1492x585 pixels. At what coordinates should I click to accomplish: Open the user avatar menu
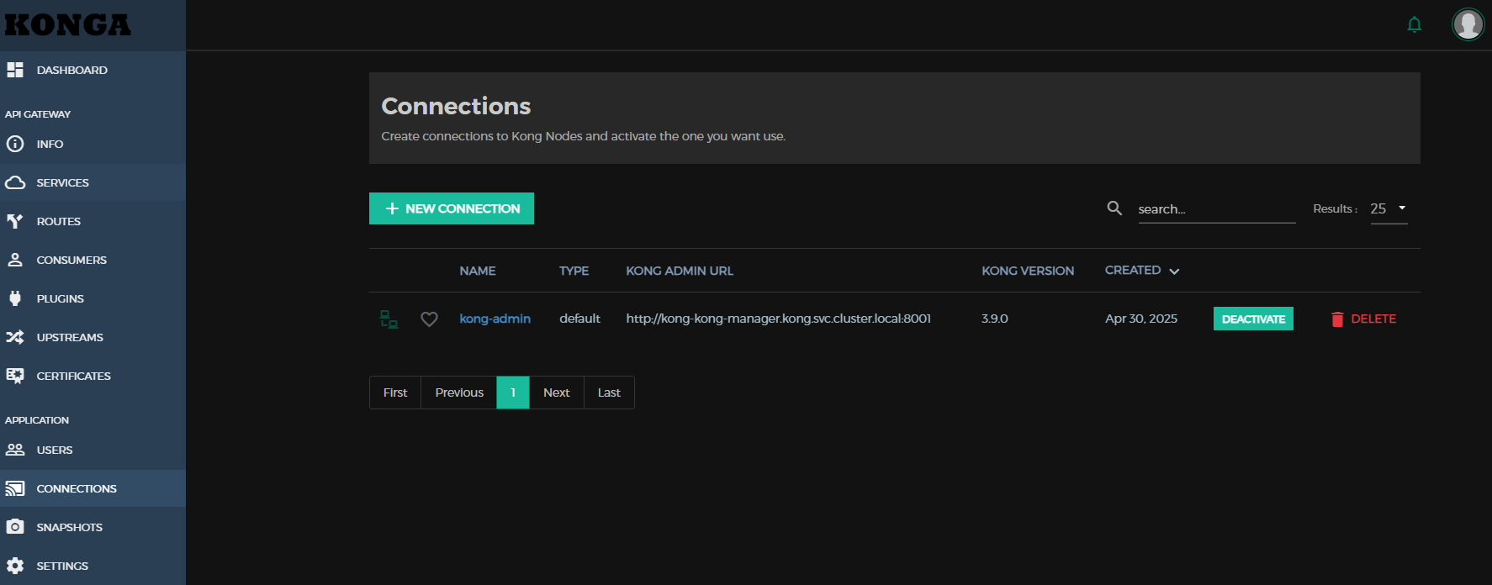point(1468,24)
